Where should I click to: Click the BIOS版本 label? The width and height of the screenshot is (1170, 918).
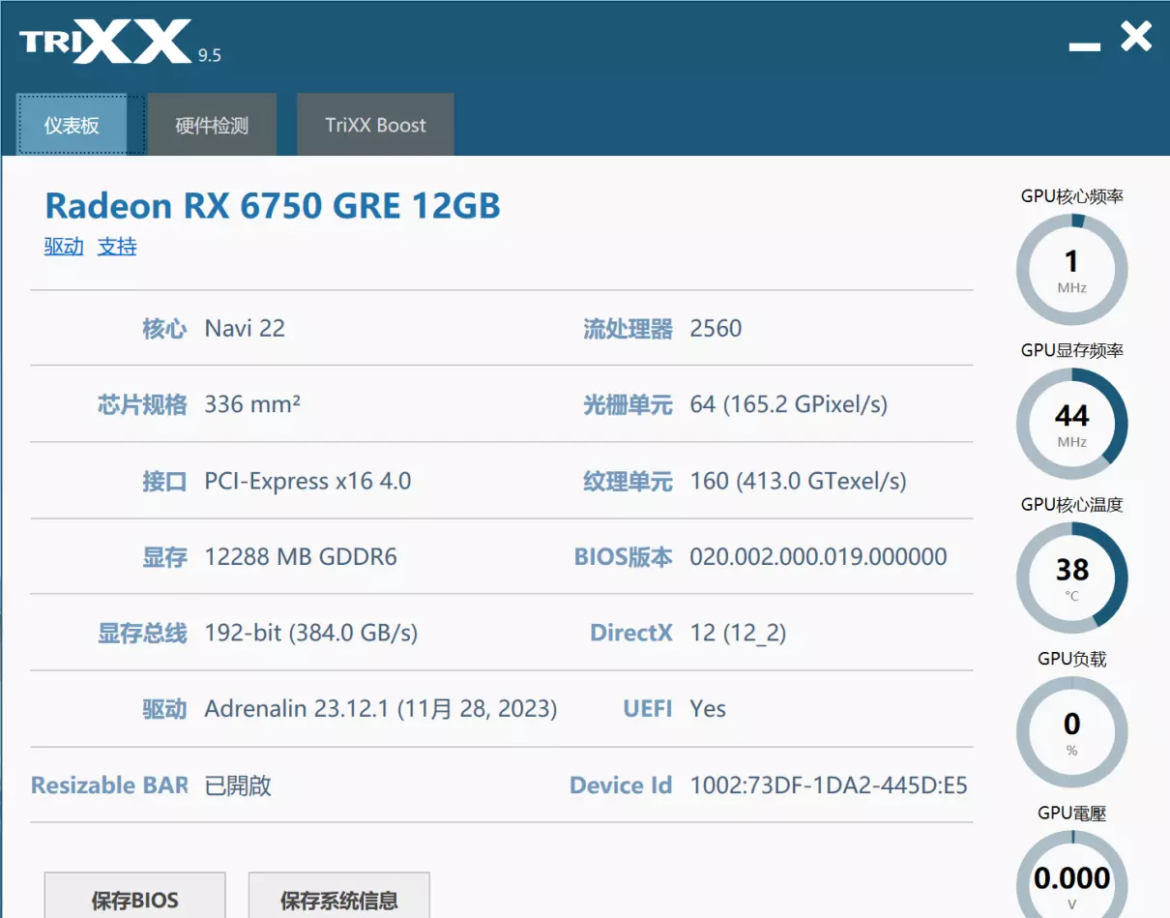pyautogui.click(x=623, y=557)
